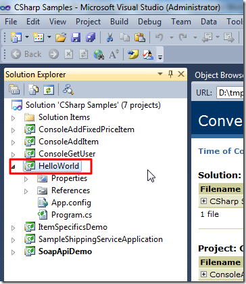Click the Stop browser icon
Viewport: 246px width, 284px height.
click(69, 54)
